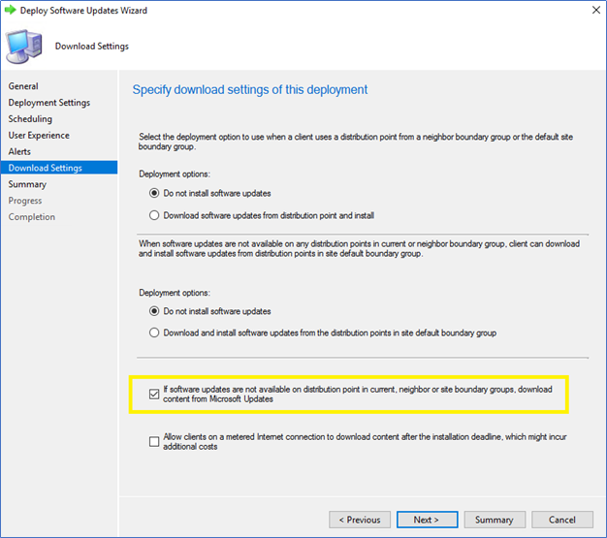Image resolution: width=607 pixels, height=538 pixels.
Task: Uncheck download content from Microsoft Updates checkbox
Action: 154,395
